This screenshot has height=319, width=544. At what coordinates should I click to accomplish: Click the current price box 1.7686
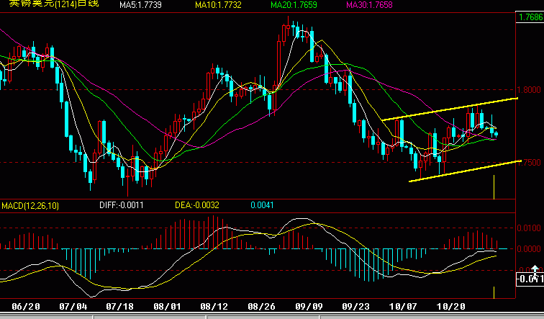(530, 17)
